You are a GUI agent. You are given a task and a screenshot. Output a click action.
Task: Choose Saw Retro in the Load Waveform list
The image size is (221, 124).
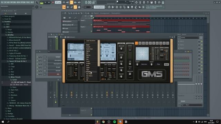click(89, 76)
